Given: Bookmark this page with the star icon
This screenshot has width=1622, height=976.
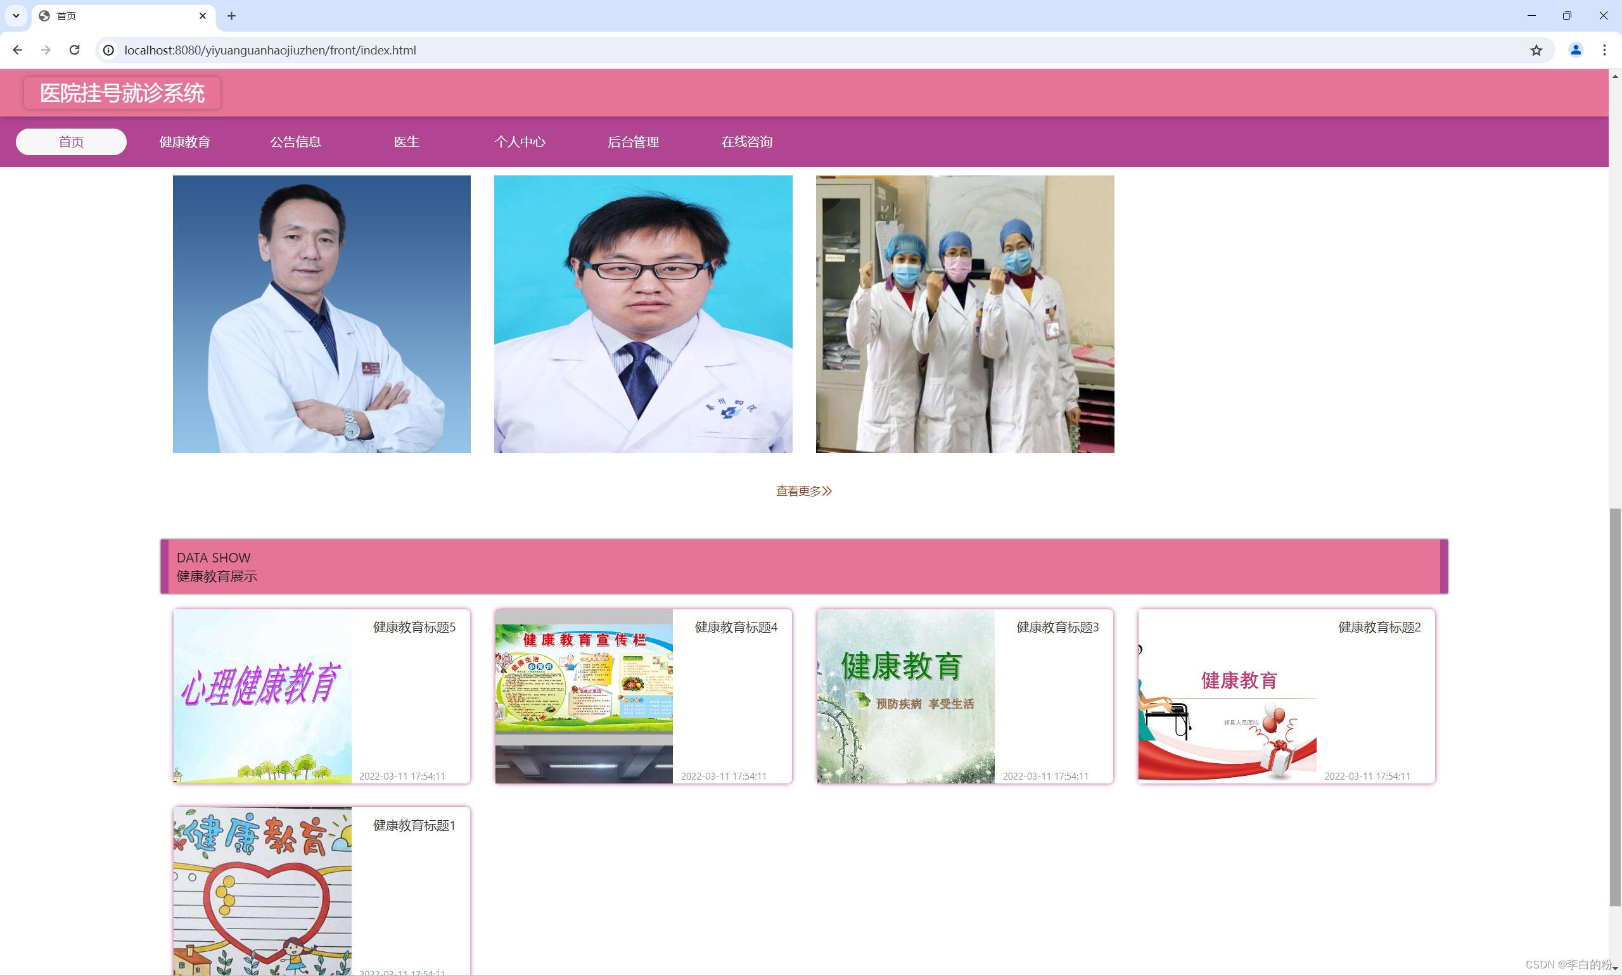Looking at the screenshot, I should 1536,50.
